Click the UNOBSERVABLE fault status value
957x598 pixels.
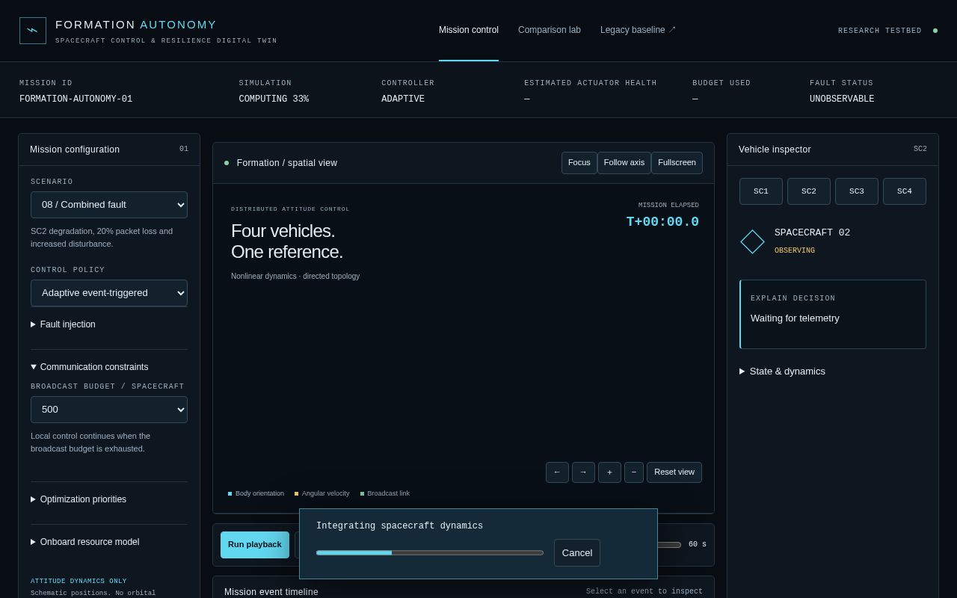[842, 99]
